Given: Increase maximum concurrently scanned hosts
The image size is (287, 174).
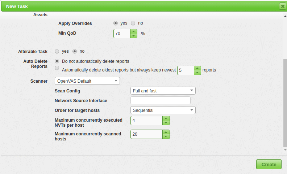Looking at the screenshot, I should [166, 132].
